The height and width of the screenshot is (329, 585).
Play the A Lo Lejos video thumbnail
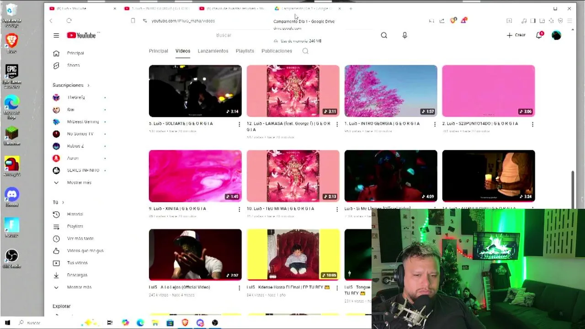(x=195, y=255)
